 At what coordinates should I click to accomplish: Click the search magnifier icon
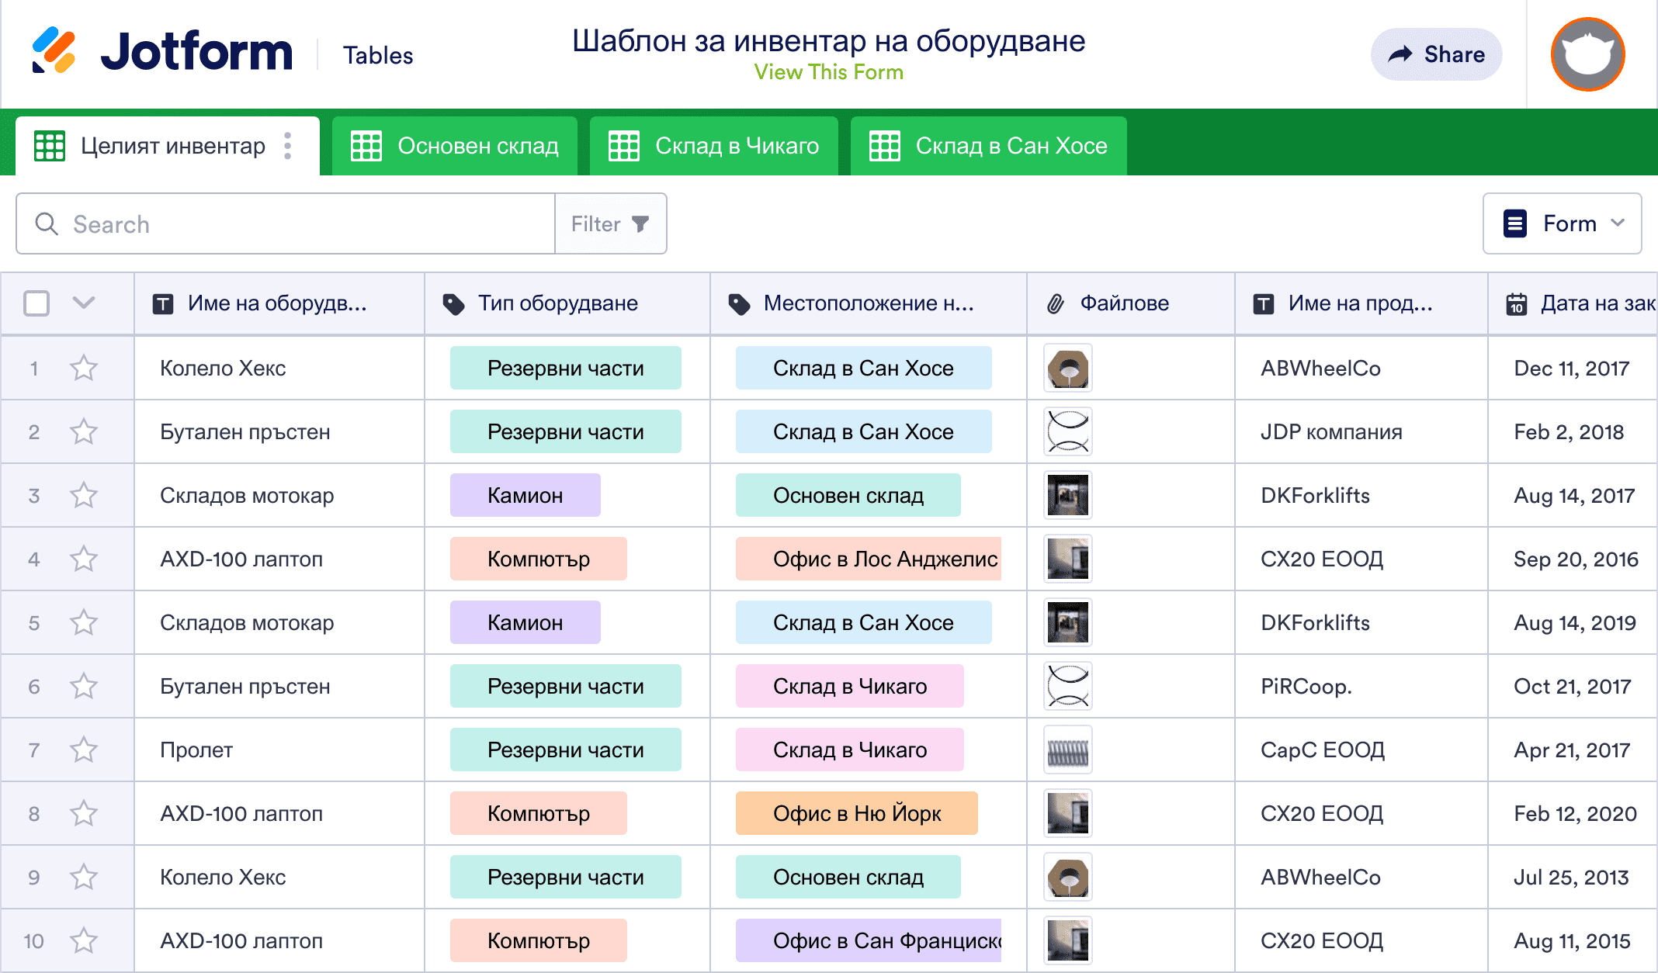47,224
